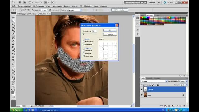Select the Blur tool
The width and height of the screenshot is (199, 112).
[13, 57]
